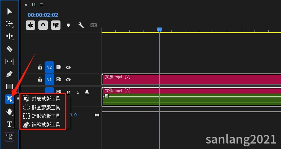Select the Rectangle shape tool
This screenshot has width=281, height=149.
(x=9, y=86)
